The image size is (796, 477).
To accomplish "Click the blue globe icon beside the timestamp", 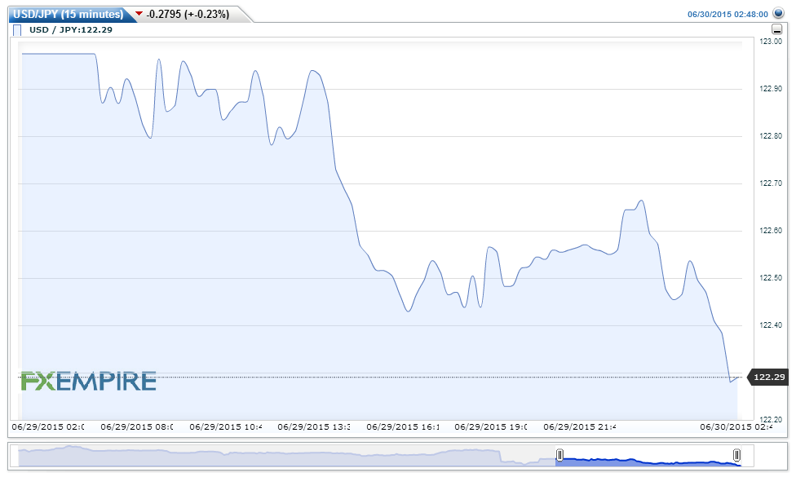I will coord(778,13).
